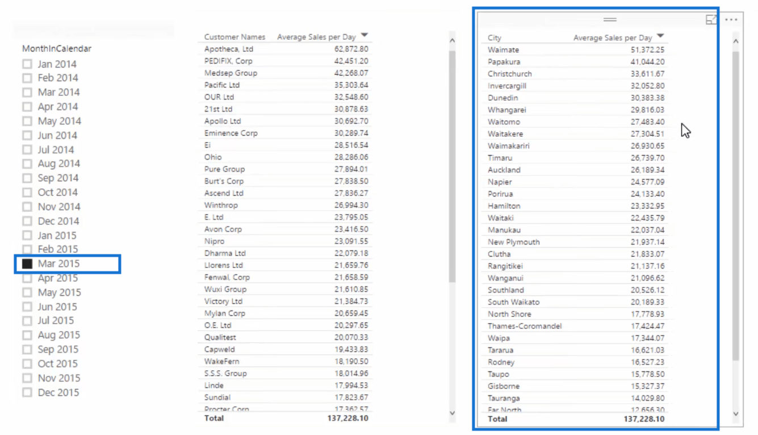
Task: Select the Tauranga city row
Action: 576,399
